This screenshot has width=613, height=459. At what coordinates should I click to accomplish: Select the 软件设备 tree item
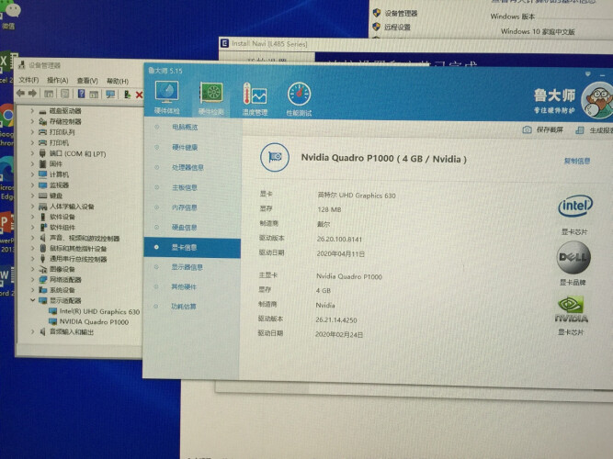(62, 217)
